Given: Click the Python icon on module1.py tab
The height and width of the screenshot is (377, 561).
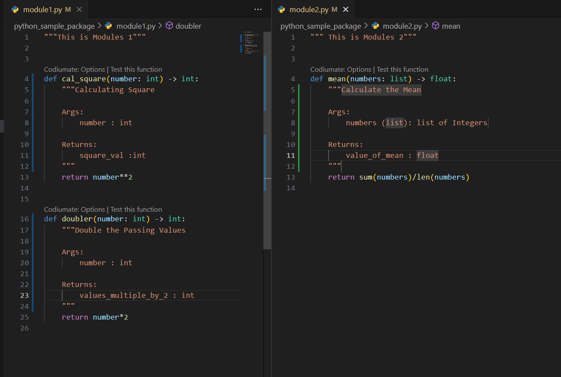Looking at the screenshot, I should (15, 9).
